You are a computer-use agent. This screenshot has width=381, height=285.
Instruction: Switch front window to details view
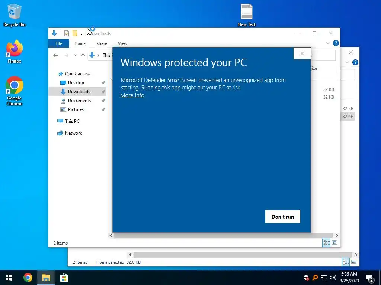(326, 243)
